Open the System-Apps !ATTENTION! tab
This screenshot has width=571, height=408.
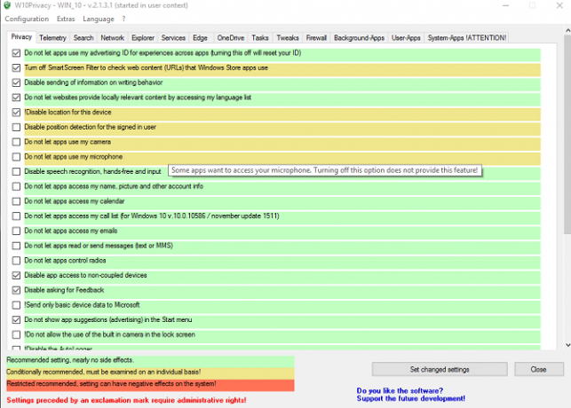[x=466, y=38]
